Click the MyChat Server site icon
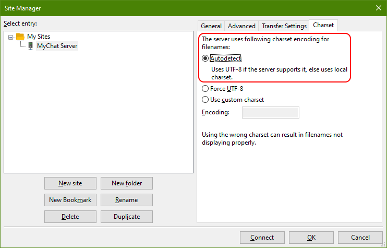The width and height of the screenshot is (387, 248). click(30, 46)
